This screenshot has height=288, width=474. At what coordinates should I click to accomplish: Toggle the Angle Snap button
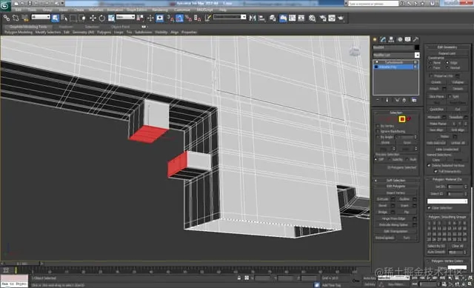click(x=179, y=18)
